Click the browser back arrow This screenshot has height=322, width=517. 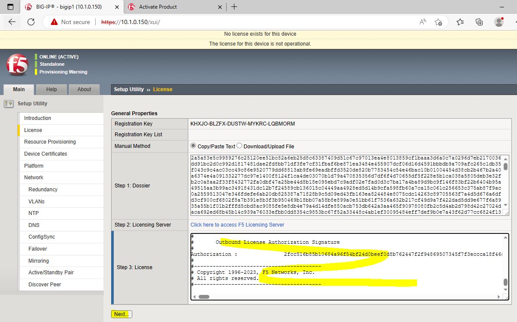click(x=12, y=22)
